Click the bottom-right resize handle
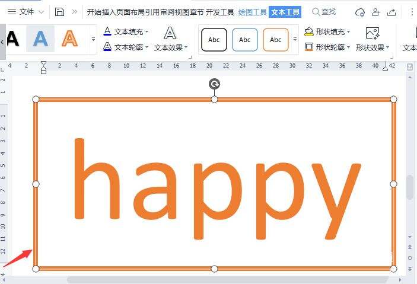The width and height of the screenshot is (417, 284). point(393,269)
